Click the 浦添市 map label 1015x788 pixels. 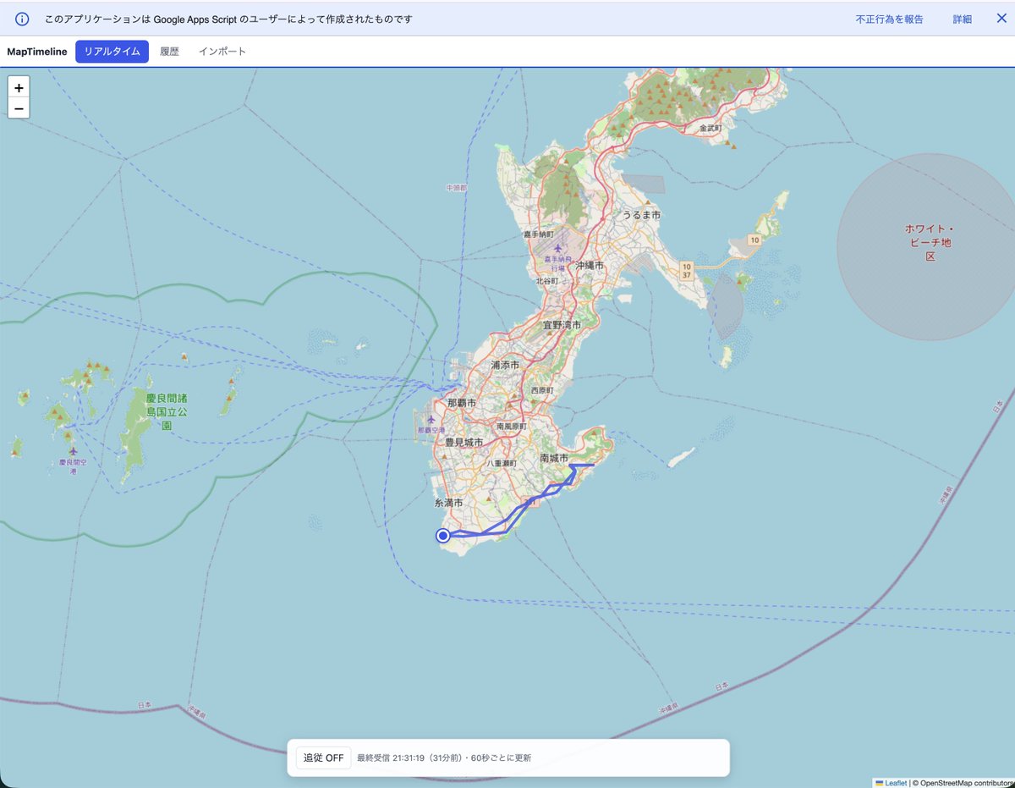click(505, 365)
